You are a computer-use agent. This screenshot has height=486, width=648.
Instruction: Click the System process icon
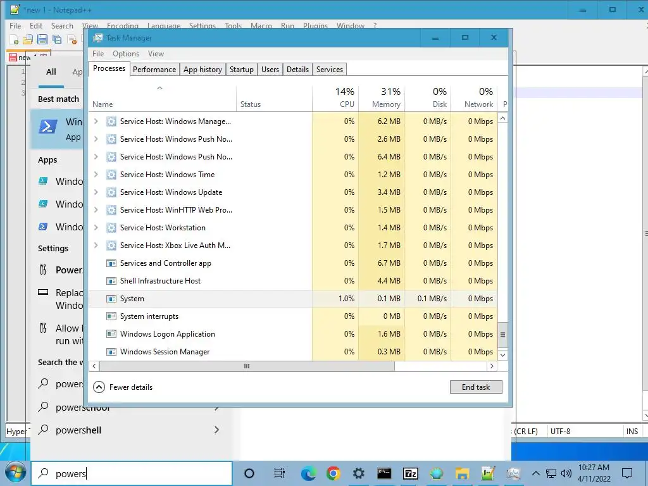111,299
